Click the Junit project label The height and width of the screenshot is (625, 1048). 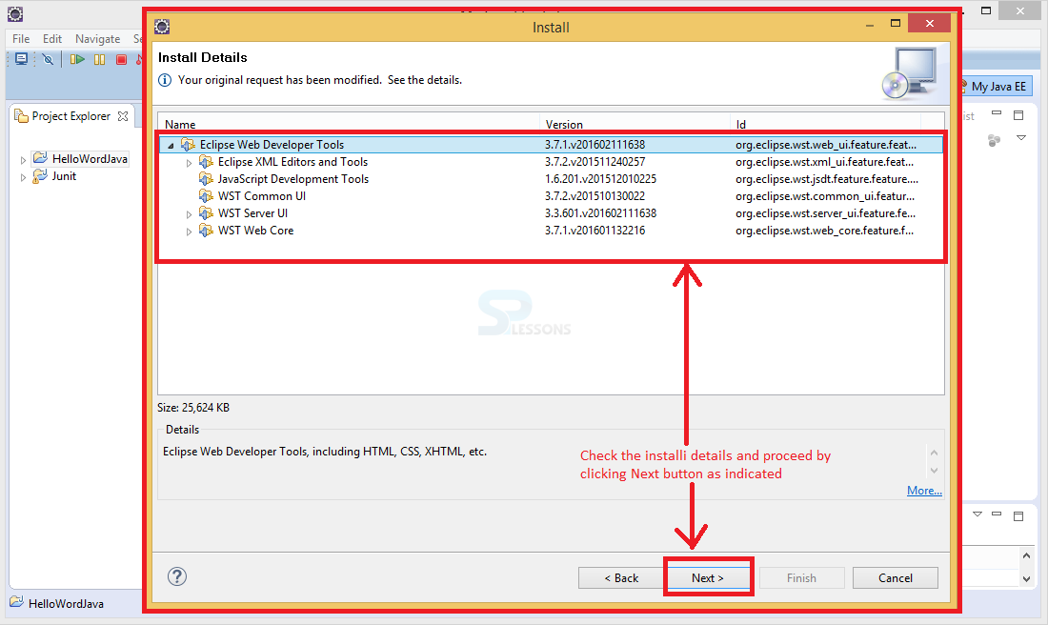coord(64,176)
